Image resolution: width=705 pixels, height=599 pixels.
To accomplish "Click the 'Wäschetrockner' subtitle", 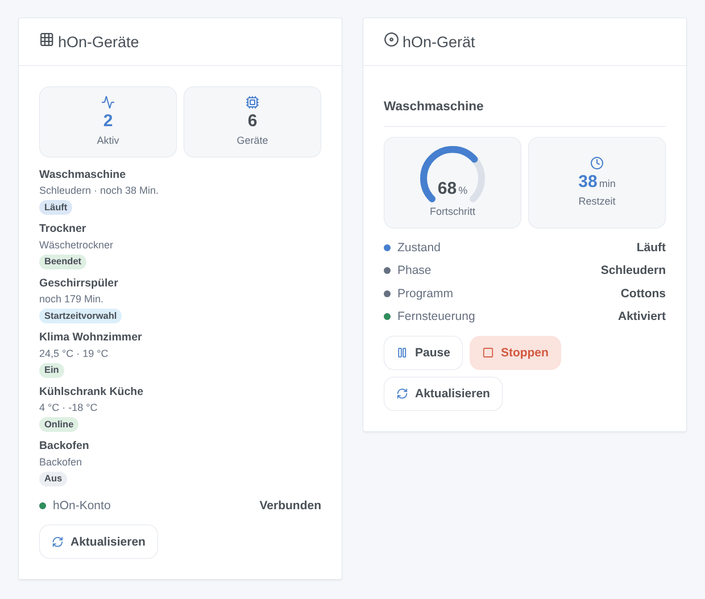I will click(x=76, y=245).
